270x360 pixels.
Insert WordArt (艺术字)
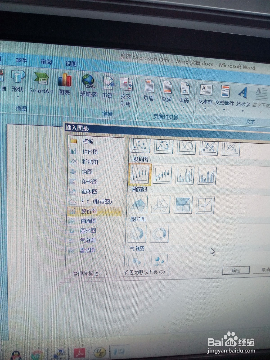tap(243, 99)
